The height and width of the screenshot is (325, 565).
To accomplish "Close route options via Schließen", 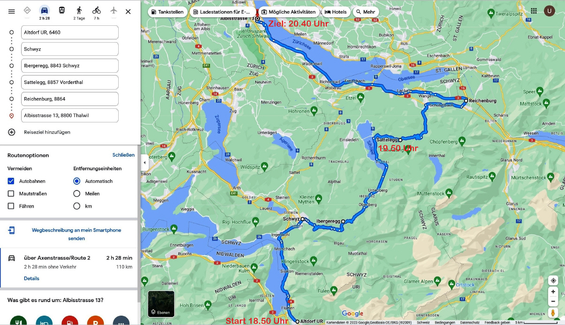I will [x=123, y=155].
